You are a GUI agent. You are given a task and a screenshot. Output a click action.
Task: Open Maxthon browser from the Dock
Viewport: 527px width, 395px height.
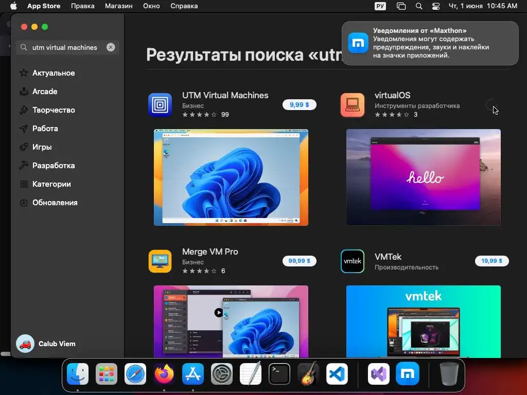pos(408,374)
